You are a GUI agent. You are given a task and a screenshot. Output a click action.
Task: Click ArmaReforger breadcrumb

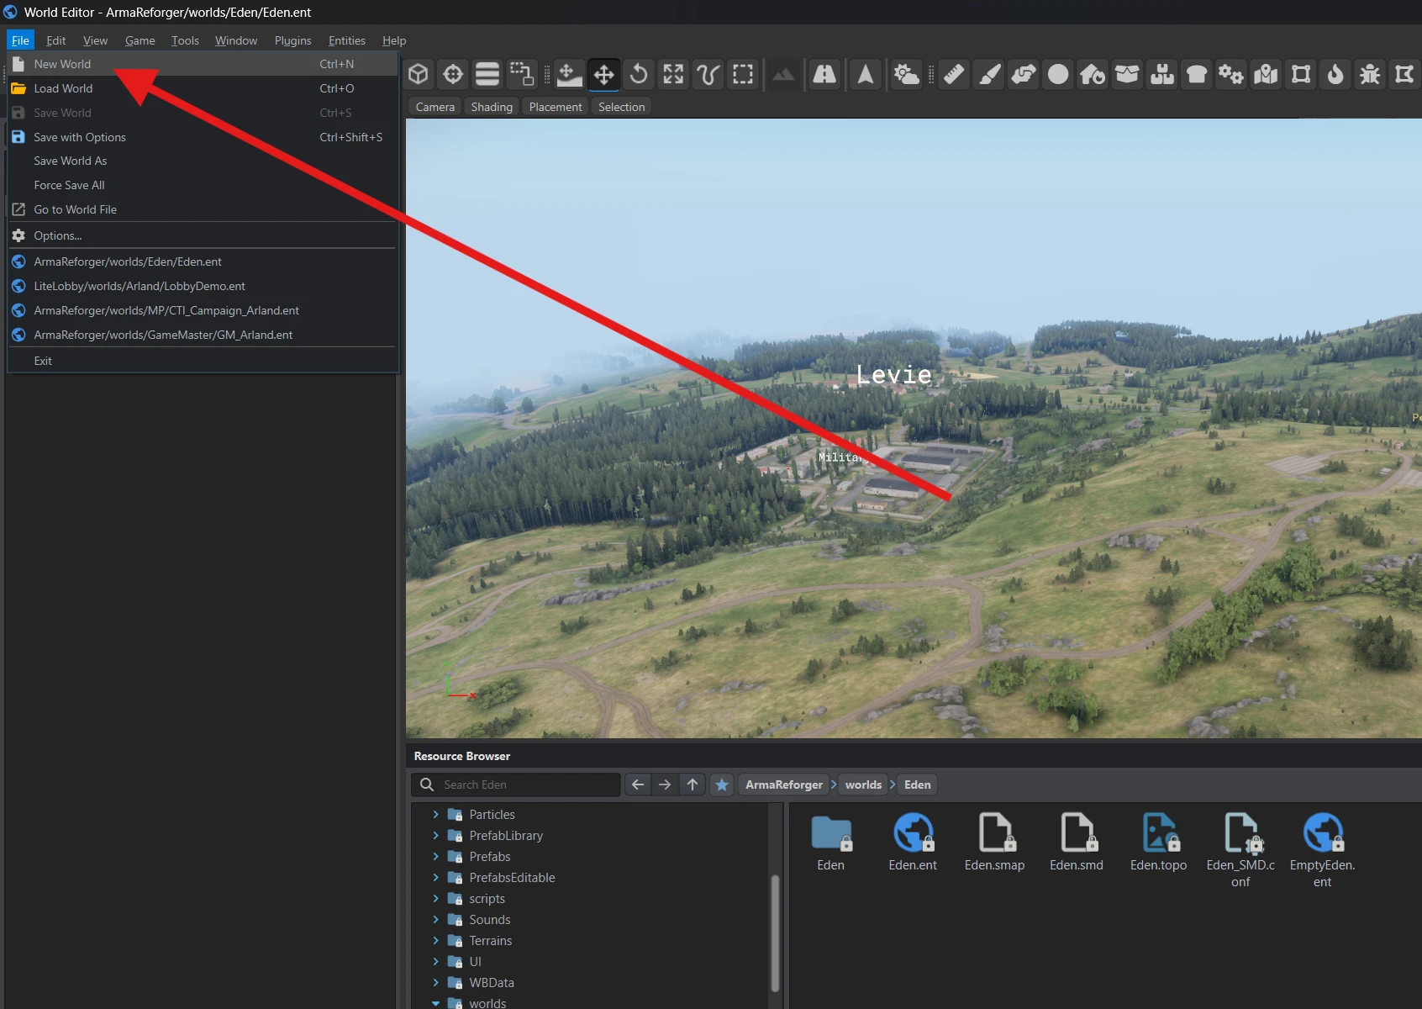coord(784,784)
